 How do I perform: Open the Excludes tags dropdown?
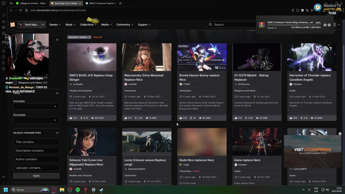tap(36, 120)
